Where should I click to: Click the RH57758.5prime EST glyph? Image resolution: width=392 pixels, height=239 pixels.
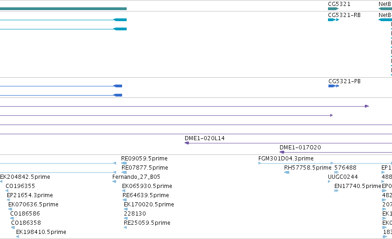[287, 172]
